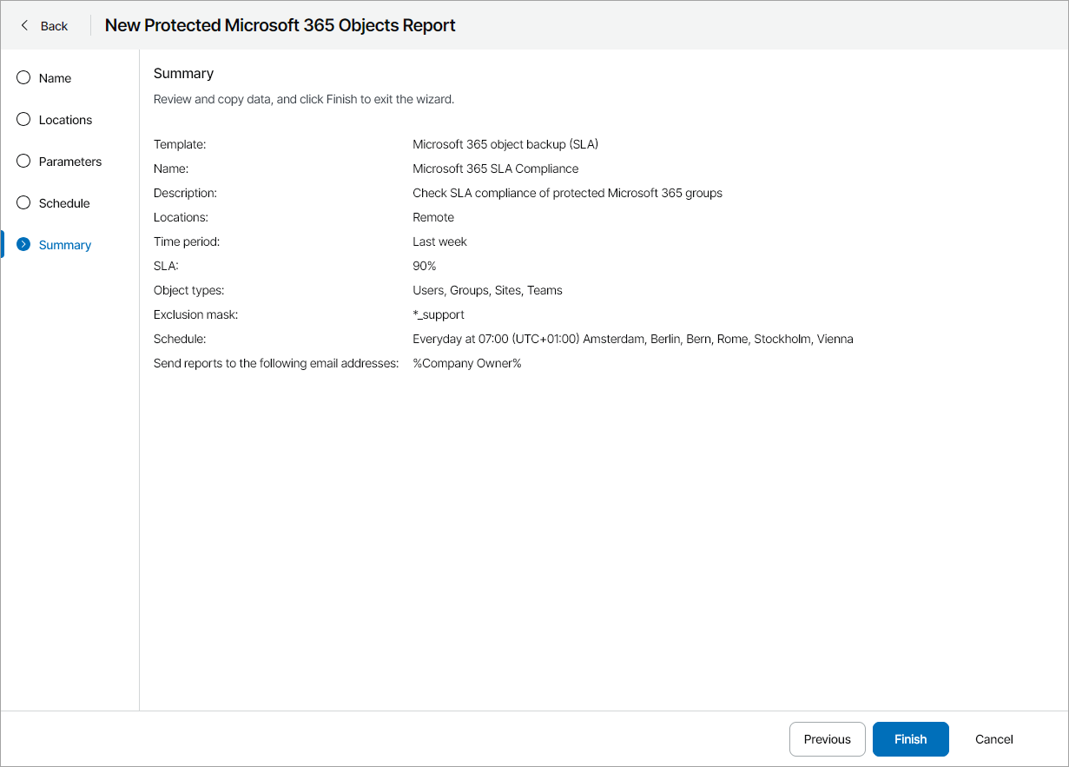Click the Parameters step circle indicator

tap(23, 162)
